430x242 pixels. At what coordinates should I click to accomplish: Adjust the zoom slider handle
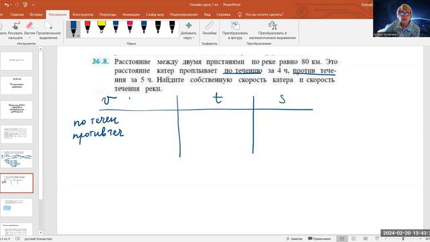point(403,239)
